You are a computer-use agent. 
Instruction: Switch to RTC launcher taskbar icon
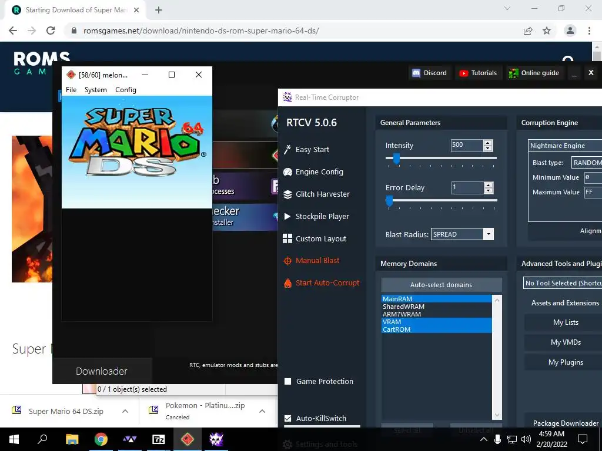pos(216,439)
